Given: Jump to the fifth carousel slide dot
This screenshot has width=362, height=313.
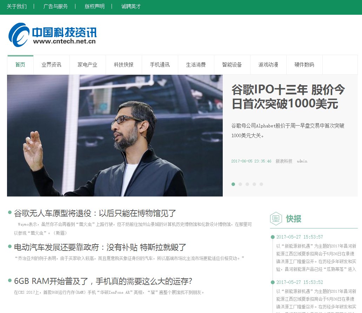Looking at the screenshot, I should pyautogui.click(x=261, y=184).
